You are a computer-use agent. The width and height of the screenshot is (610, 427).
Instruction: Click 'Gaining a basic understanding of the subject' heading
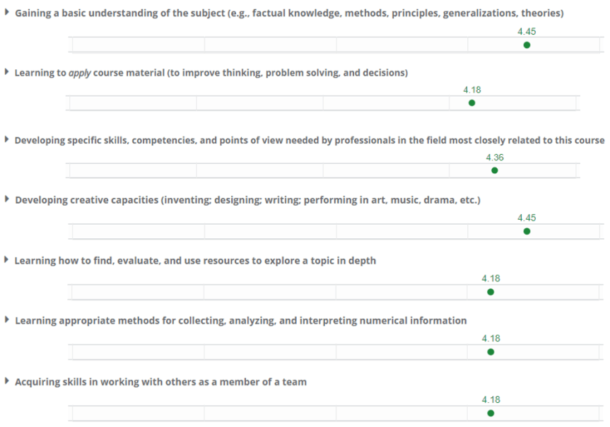(x=288, y=13)
